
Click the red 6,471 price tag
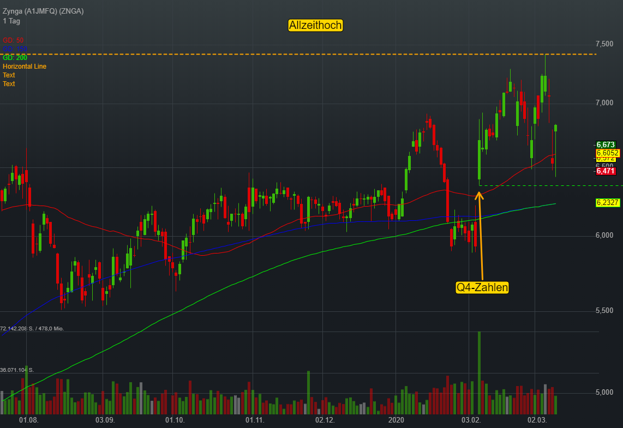[606, 171]
